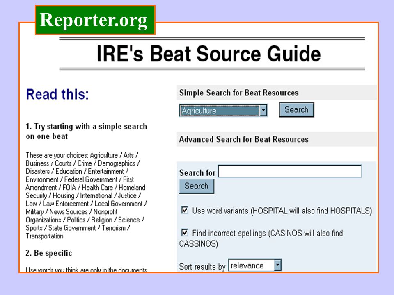Click the 'State Government' beat text
394x295 pixels.
(72, 228)
